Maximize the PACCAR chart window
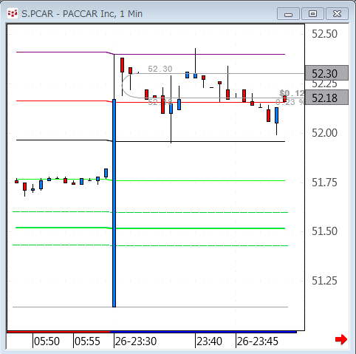 (x=312, y=14)
